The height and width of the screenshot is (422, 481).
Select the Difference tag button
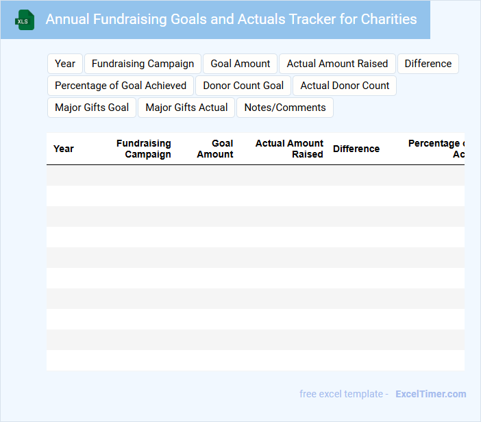click(x=428, y=64)
